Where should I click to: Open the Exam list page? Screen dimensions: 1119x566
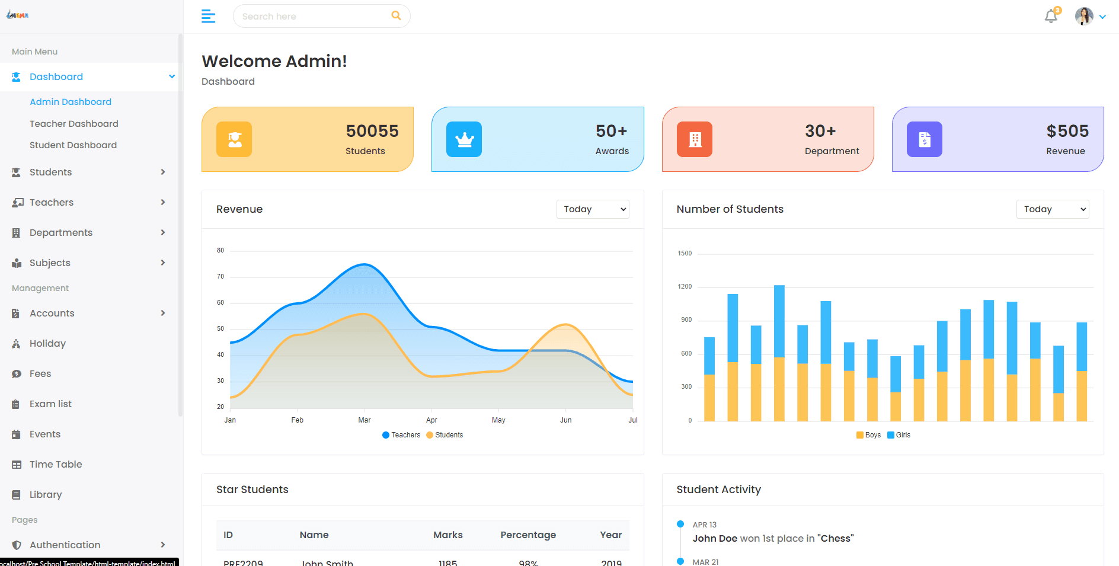pyautogui.click(x=50, y=404)
